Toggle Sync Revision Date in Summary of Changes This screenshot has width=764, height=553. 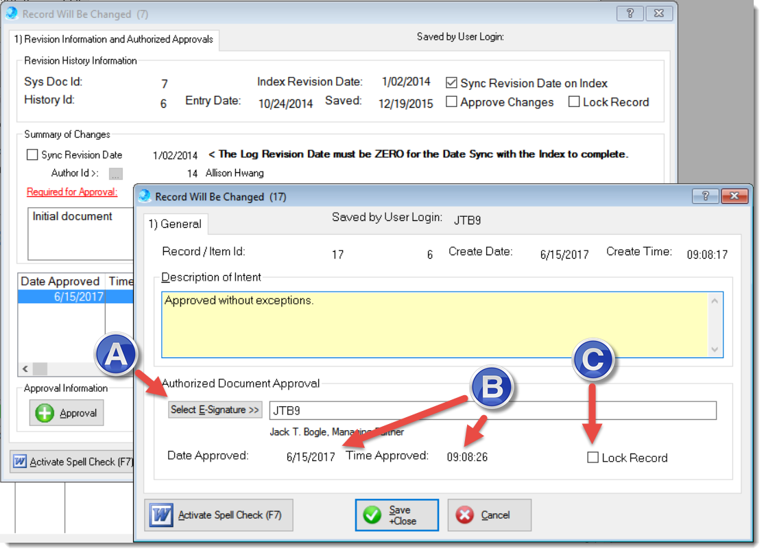tap(32, 155)
